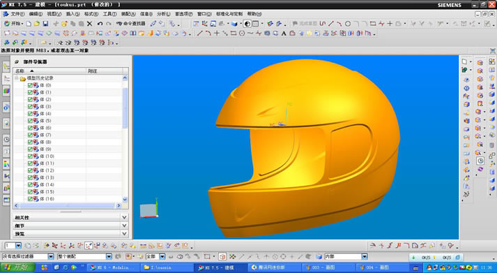This screenshot has height=273, width=497.
Task: Toggle checkbox for 体 (9)
Action: point(30,149)
